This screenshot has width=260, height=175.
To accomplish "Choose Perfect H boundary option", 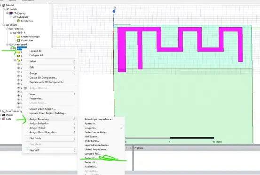I will [x=91, y=162].
